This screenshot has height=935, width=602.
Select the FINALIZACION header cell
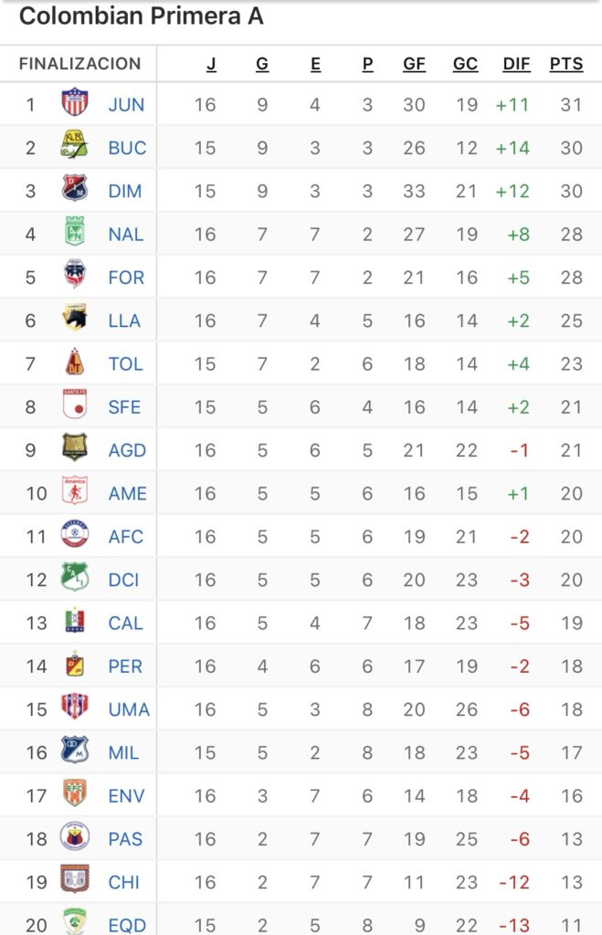(79, 64)
